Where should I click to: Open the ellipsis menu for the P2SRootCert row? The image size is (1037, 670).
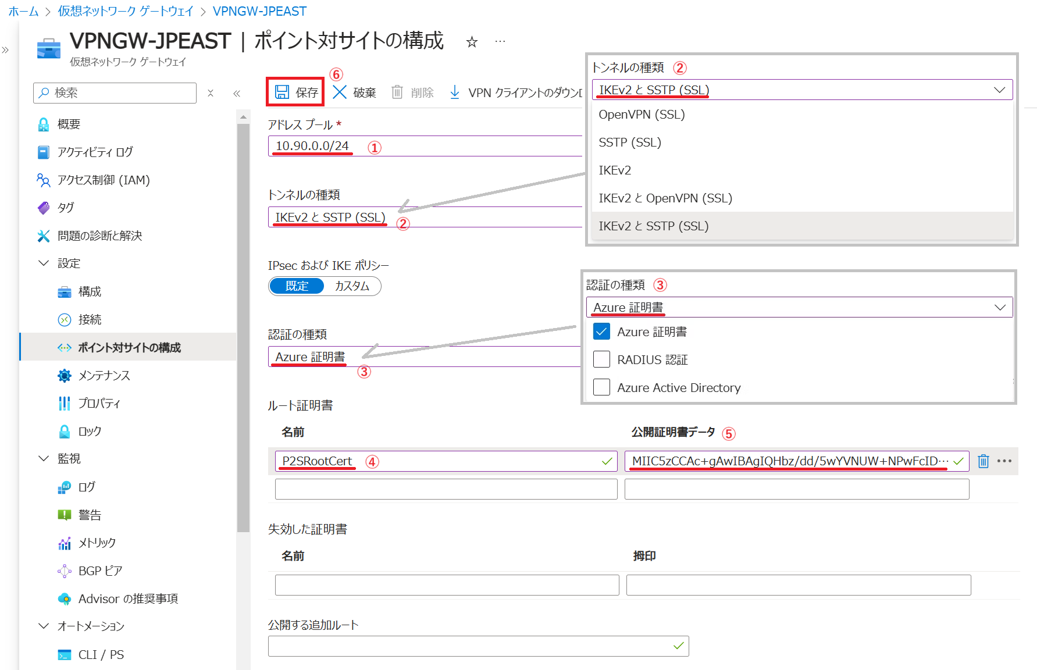1004,461
